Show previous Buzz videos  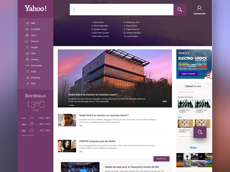pyautogui.click(x=200, y=117)
